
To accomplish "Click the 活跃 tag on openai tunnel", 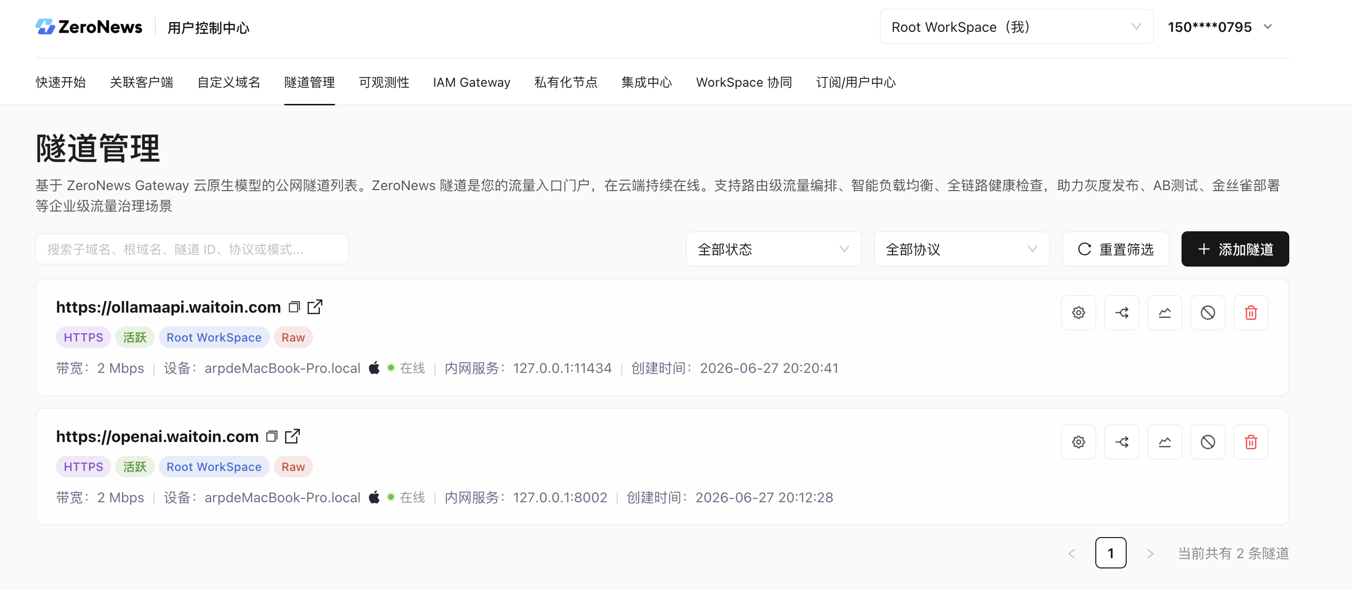I will pyautogui.click(x=134, y=467).
